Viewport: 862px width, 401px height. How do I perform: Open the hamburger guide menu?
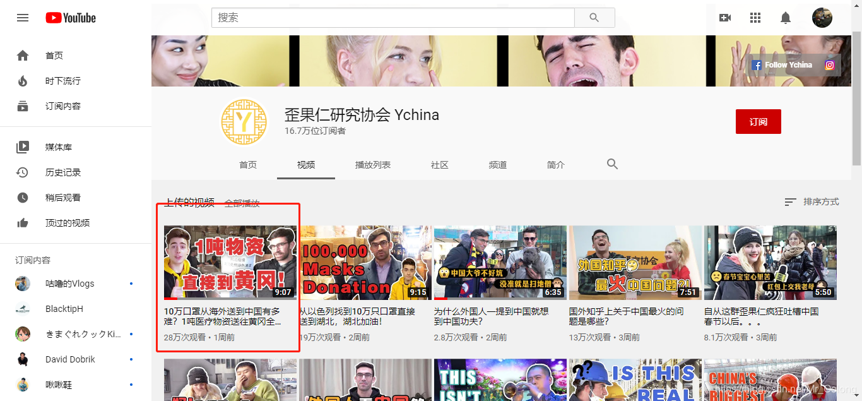pos(23,18)
